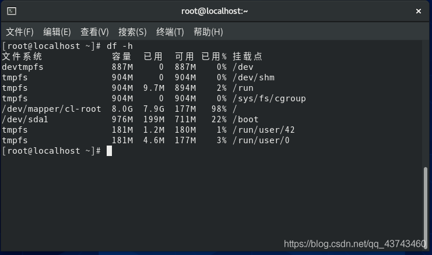Click the terminal icon in the title bar

click(x=12, y=11)
